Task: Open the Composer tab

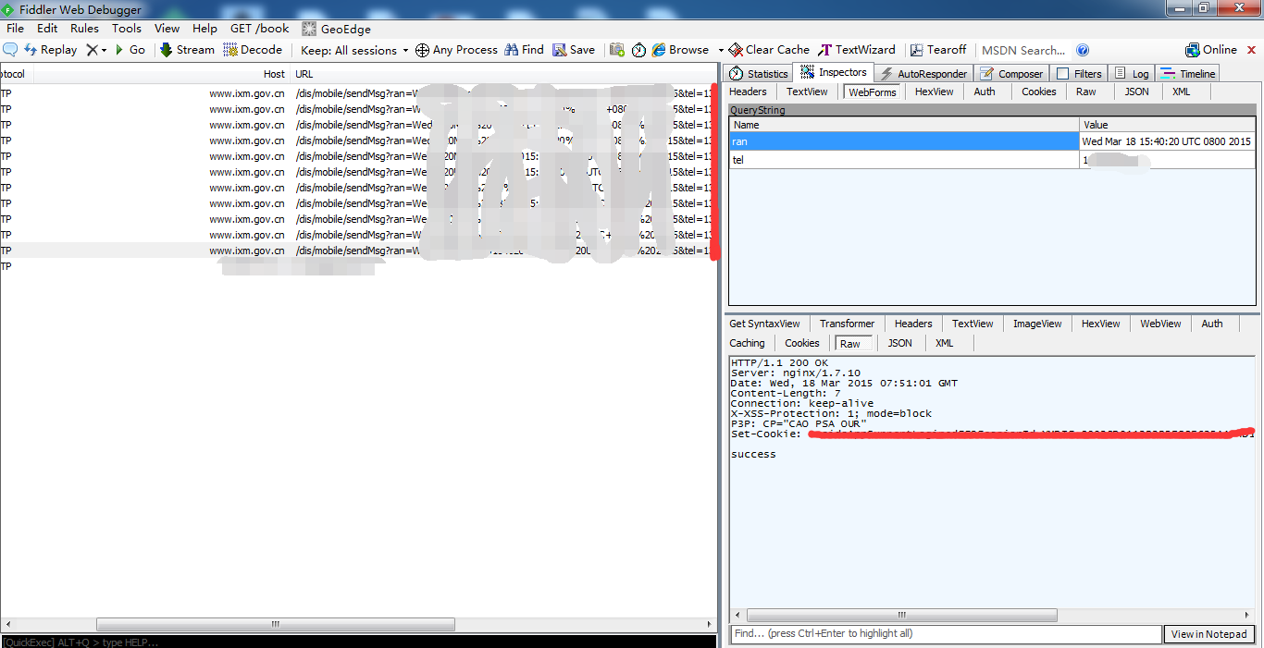Action: (1010, 73)
